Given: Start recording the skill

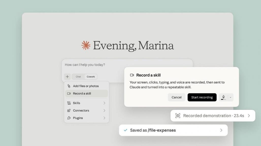Looking at the screenshot, I should [202, 97].
